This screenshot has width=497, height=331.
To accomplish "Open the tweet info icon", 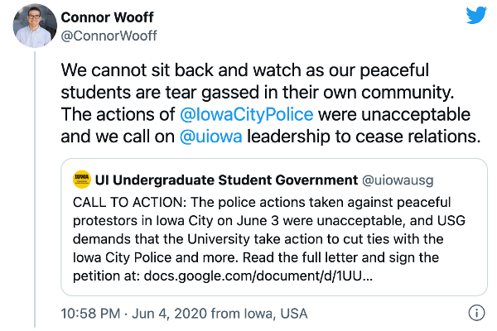I will (477, 314).
